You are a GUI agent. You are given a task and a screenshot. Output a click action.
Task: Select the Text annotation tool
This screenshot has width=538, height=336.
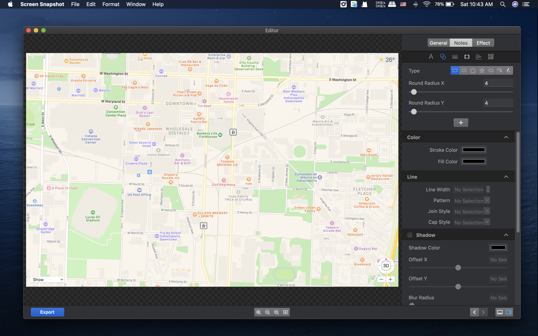[x=431, y=56]
